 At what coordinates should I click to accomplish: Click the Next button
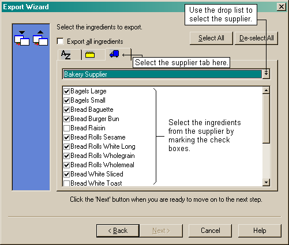tap(161, 231)
